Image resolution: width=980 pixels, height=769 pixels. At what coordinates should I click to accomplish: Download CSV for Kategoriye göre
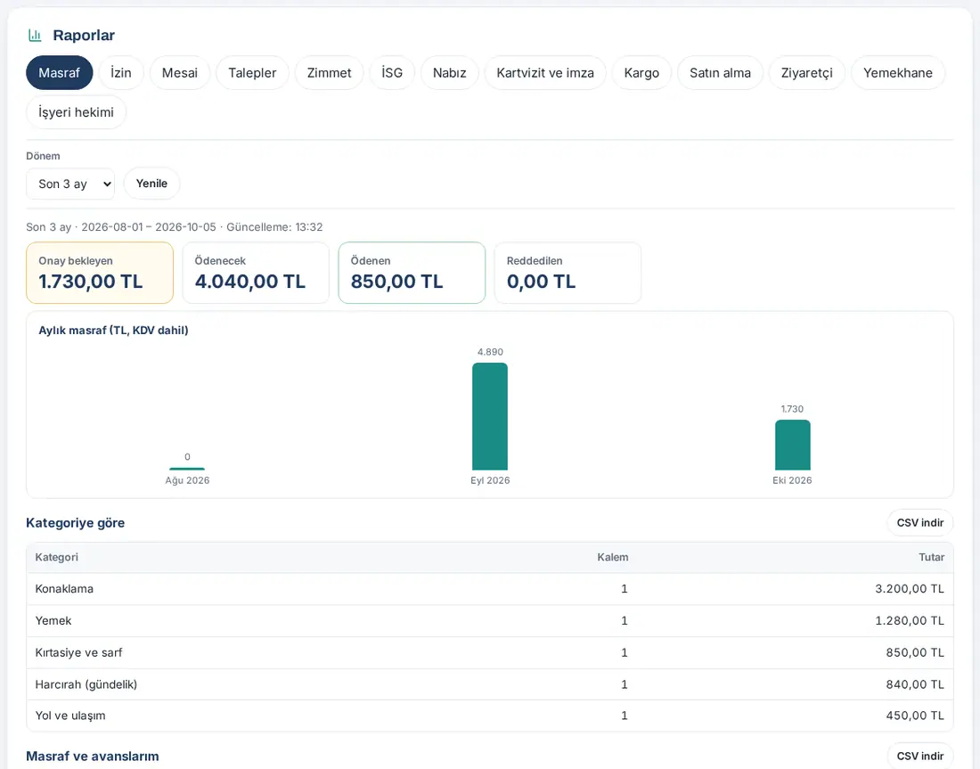pyautogui.click(x=920, y=523)
